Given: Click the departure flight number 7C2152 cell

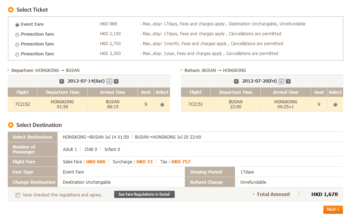Looking at the screenshot, I should click(x=23, y=104).
